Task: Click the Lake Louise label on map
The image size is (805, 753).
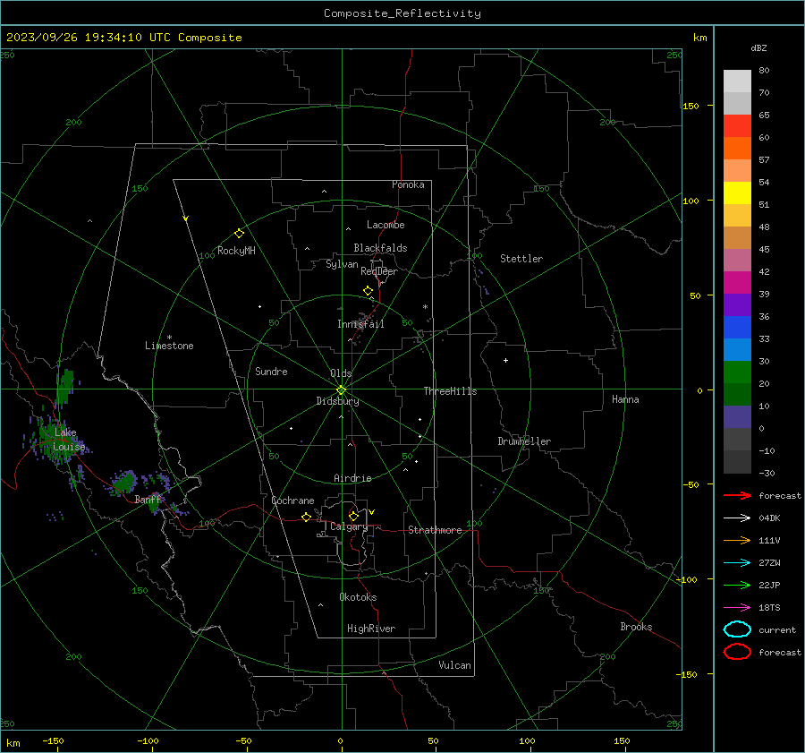Action: pyautogui.click(x=69, y=440)
